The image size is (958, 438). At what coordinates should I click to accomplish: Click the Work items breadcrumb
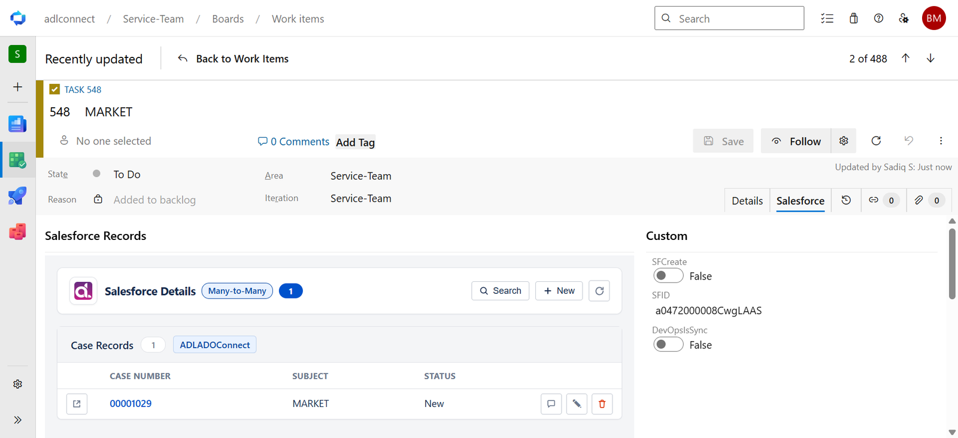click(x=298, y=19)
